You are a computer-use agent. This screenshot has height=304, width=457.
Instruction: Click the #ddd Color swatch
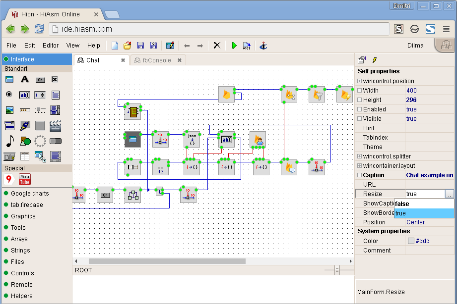411,241
